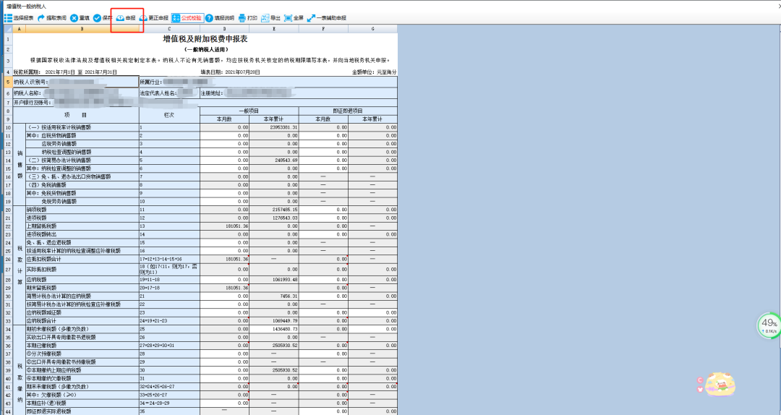
Task: Open 更正申报 corrected declaration
Action: coord(154,18)
